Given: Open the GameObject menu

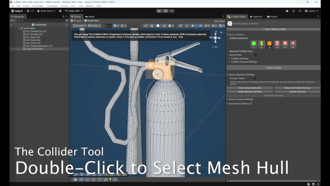Looking at the screenshot, I should click(x=38, y=6).
